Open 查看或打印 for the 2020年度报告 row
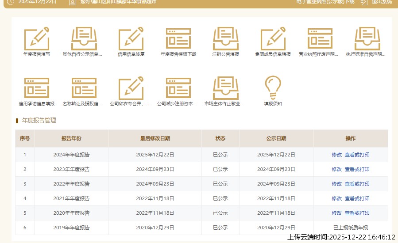Viewport: 398px width, 243px height. [x=357, y=213]
